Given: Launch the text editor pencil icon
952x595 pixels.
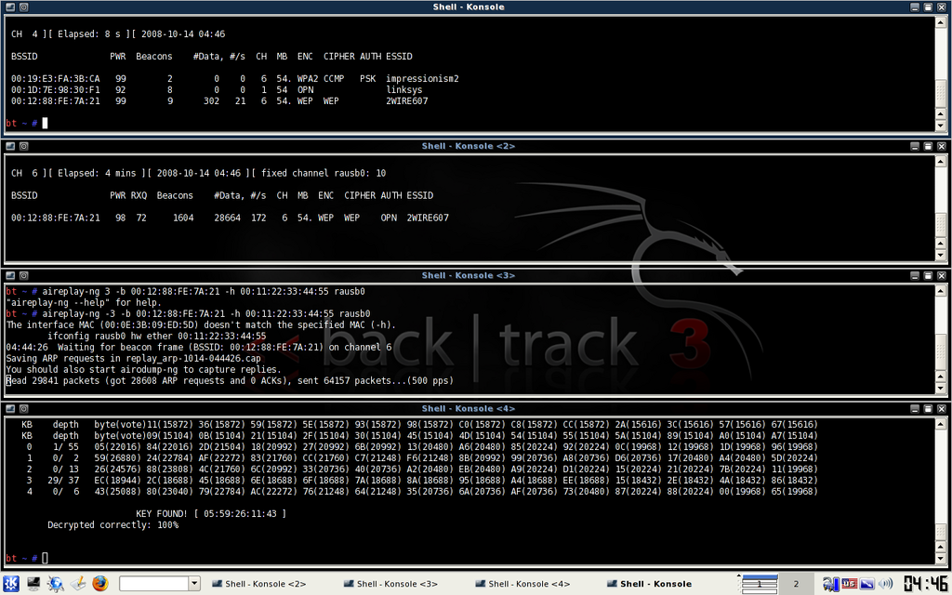Looking at the screenshot, I should pyautogui.click(x=78, y=584).
